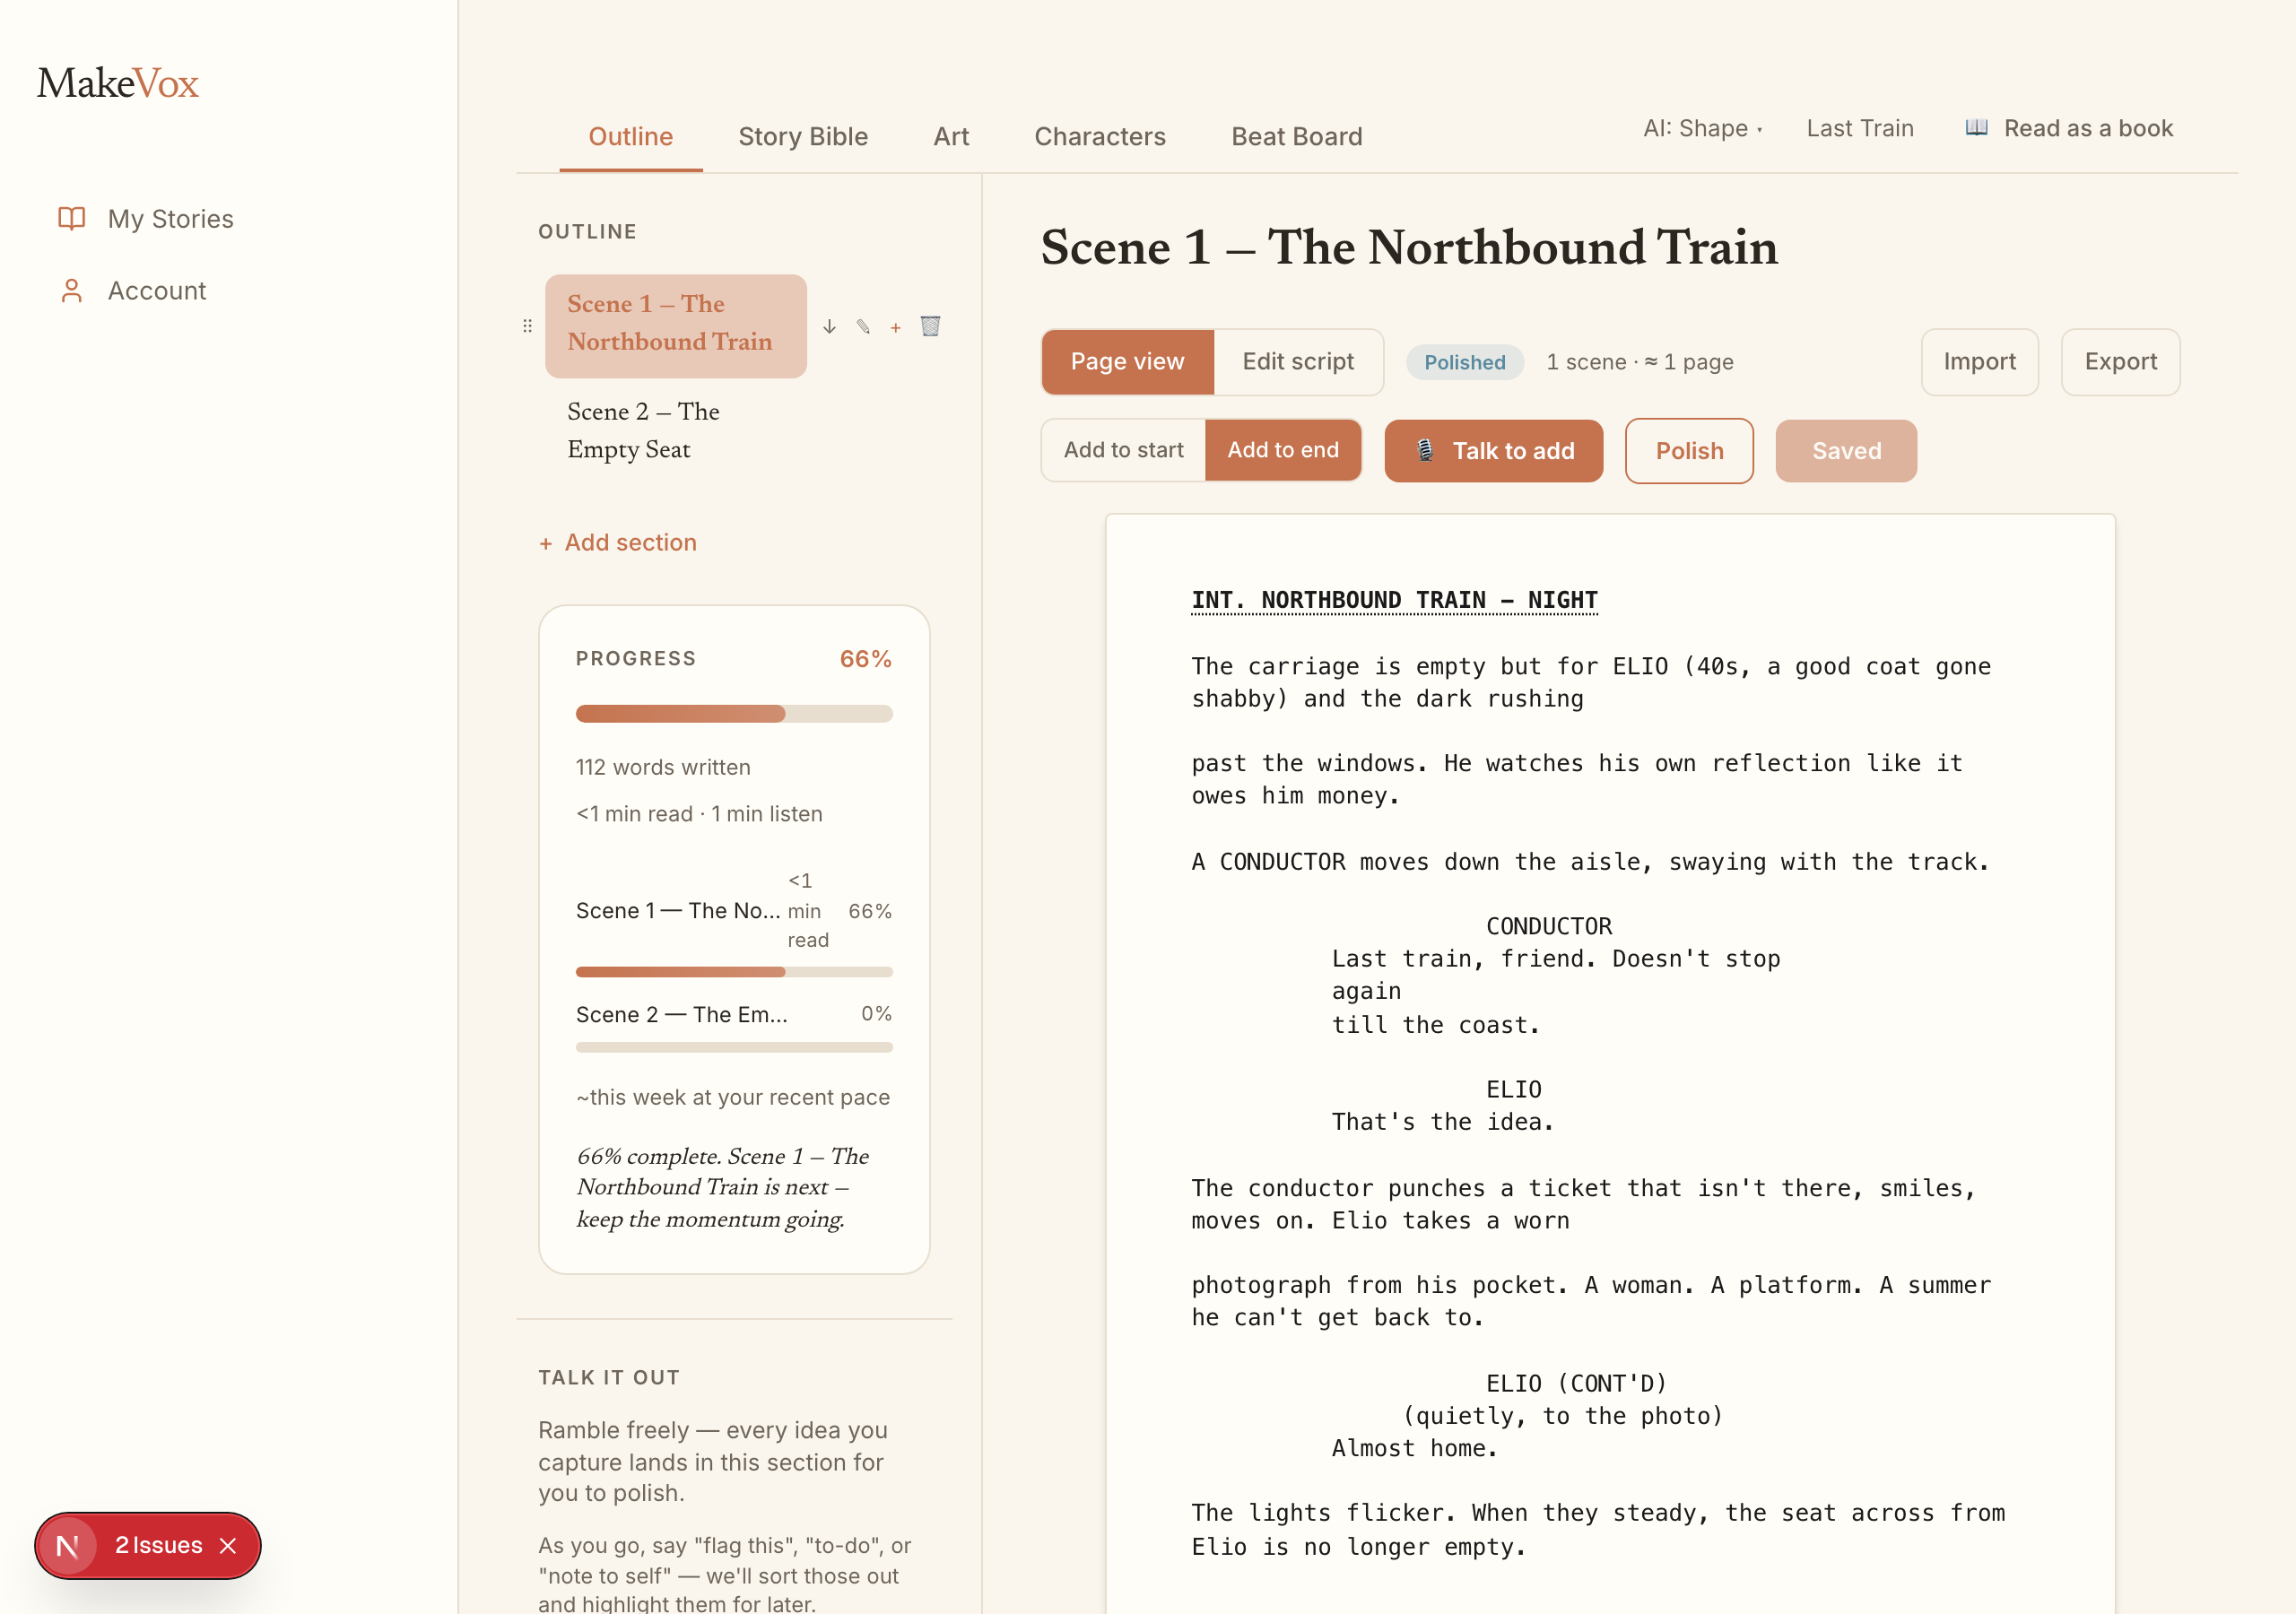The width and height of the screenshot is (2296, 1614).
Task: Click '112 words written' text
Action: click(x=662, y=767)
